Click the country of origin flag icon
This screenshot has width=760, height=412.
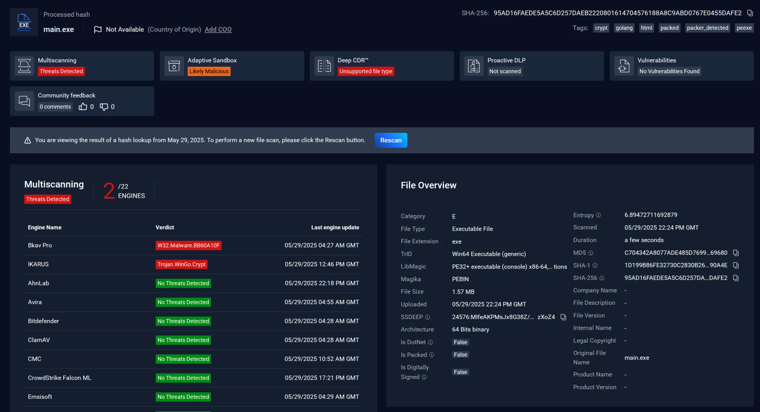[98, 29]
